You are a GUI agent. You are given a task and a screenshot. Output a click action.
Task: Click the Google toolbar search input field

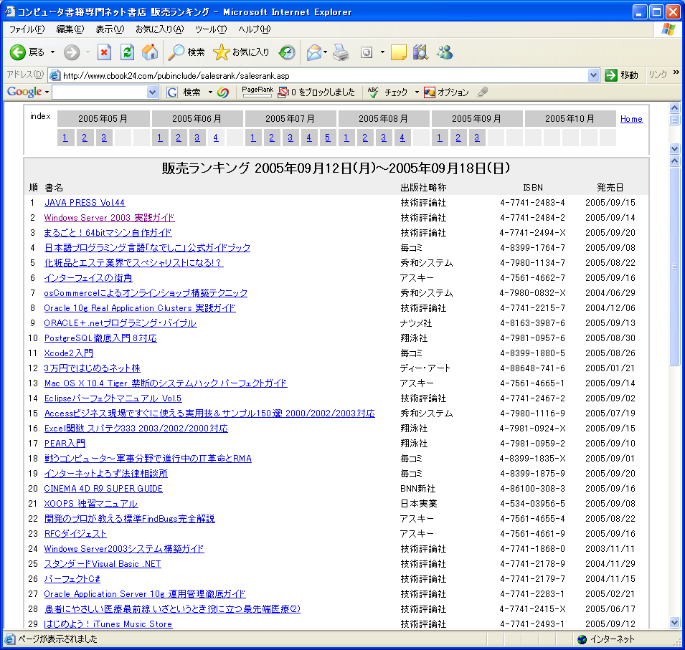[x=100, y=92]
